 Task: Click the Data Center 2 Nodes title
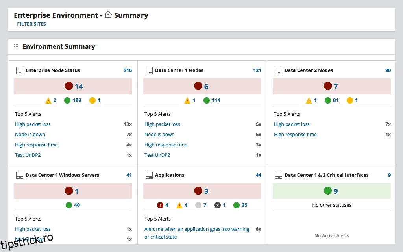pos(309,70)
